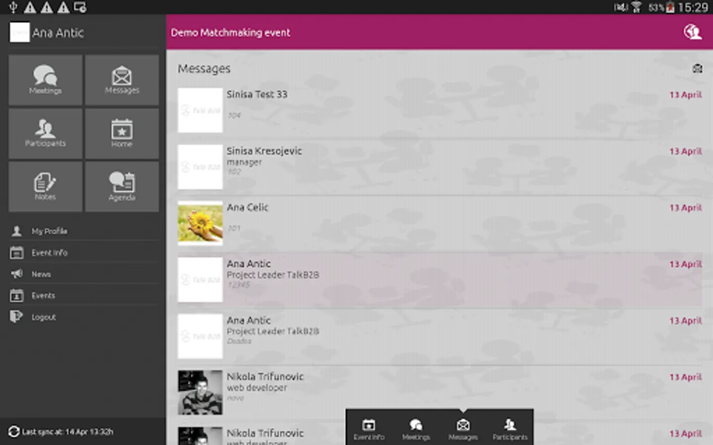Open message from Sinisa Test 33
The width and height of the screenshot is (713, 445).
click(440, 110)
